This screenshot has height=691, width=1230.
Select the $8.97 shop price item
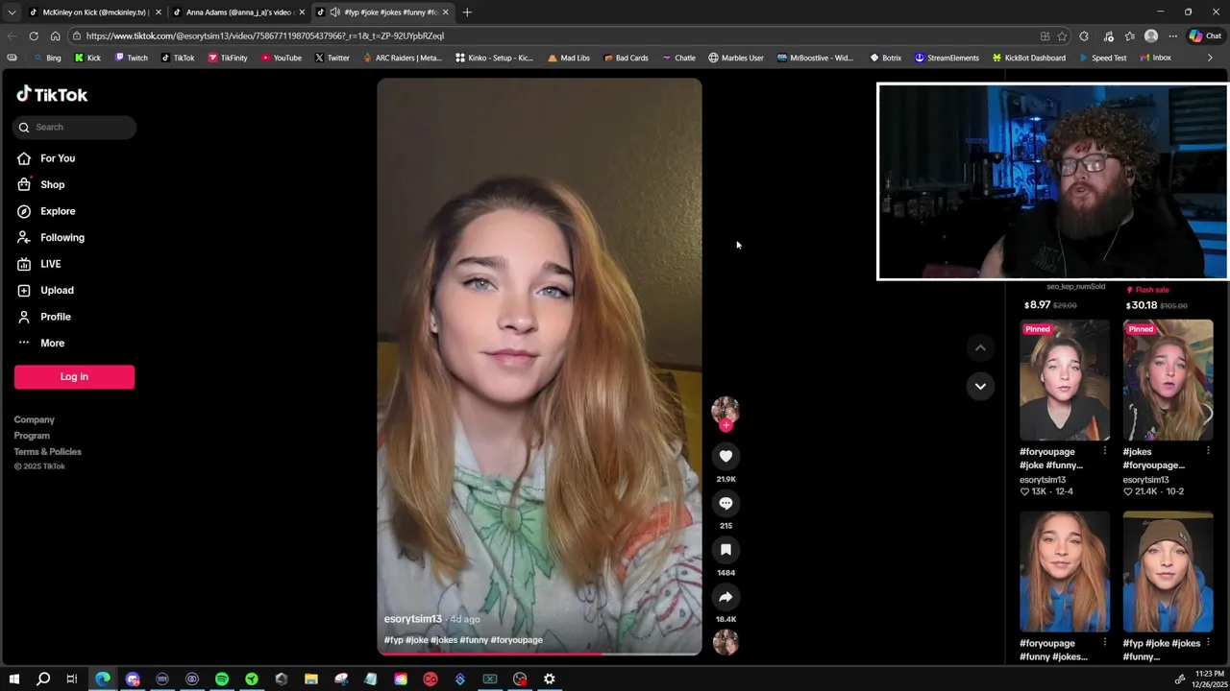[1050, 305]
